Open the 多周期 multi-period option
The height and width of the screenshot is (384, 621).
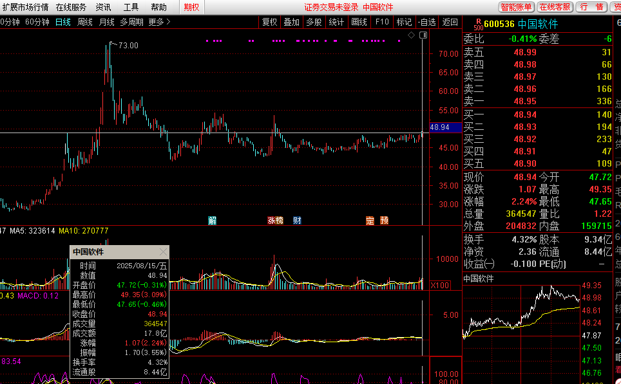131,22
